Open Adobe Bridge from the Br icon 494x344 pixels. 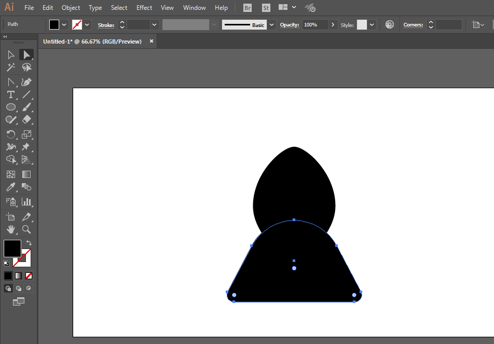pyautogui.click(x=248, y=8)
